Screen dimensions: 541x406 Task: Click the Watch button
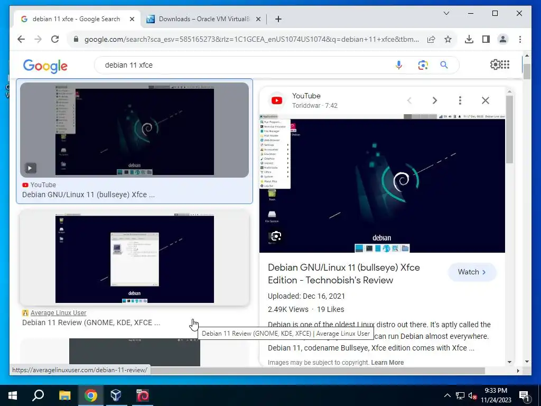point(472,272)
